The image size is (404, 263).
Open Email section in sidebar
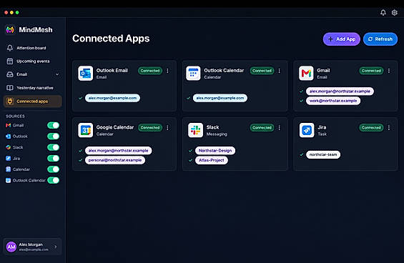(33, 74)
